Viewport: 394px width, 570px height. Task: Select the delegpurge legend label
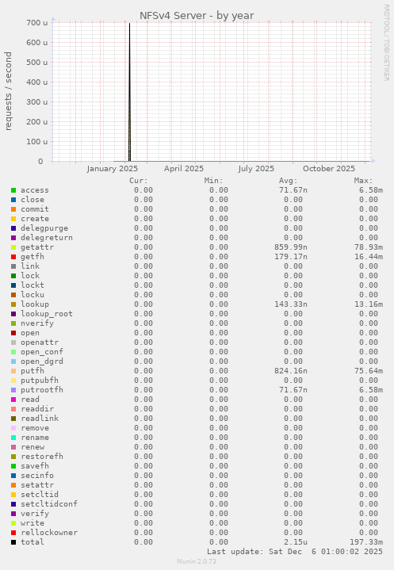(44, 228)
